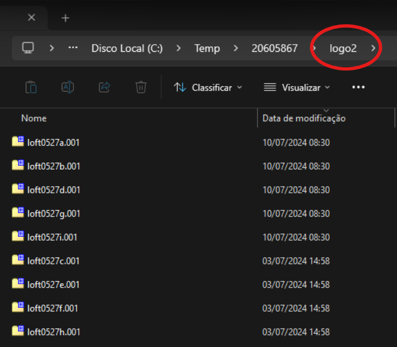397x347 pixels.
Task: Click the Paste clipboard icon in toolbar
Action: click(x=31, y=87)
